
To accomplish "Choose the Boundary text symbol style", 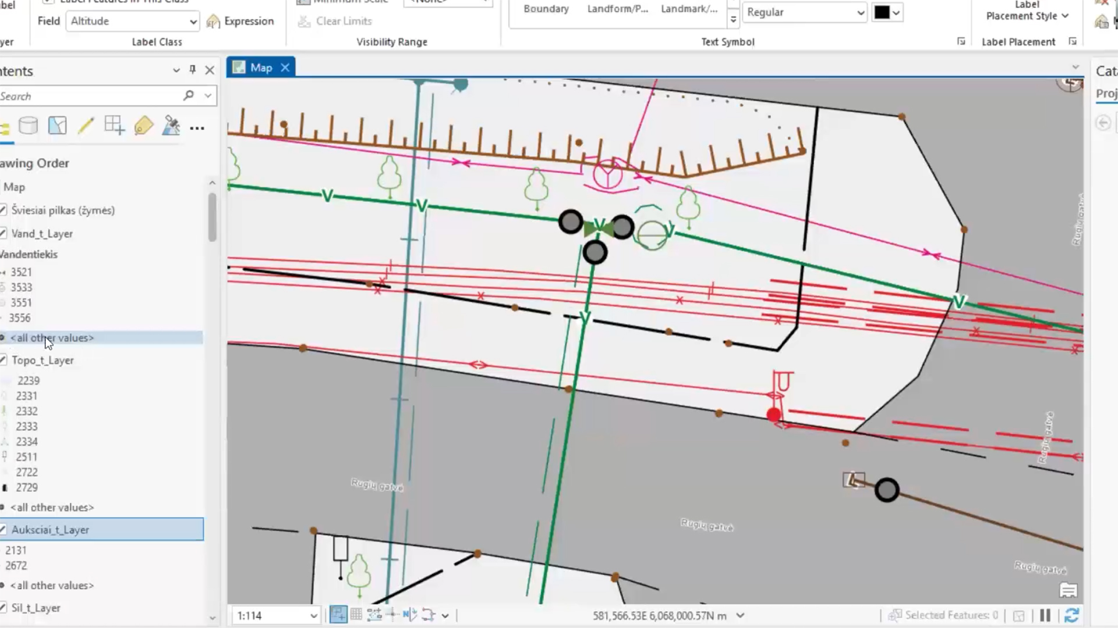I will pos(546,9).
